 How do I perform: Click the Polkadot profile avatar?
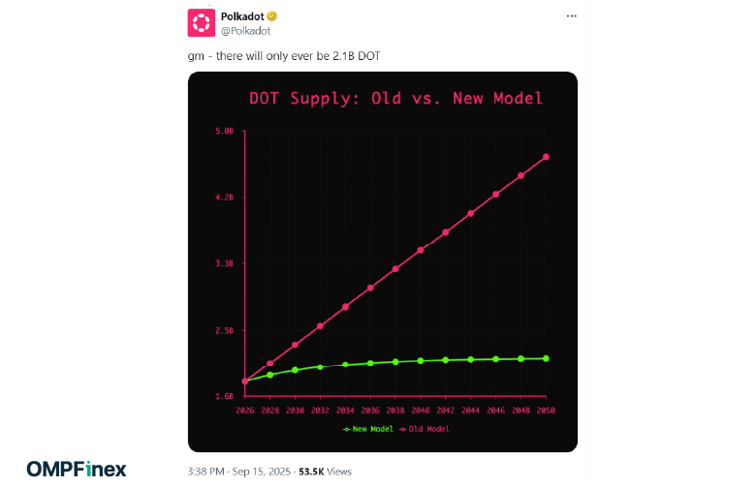201,22
